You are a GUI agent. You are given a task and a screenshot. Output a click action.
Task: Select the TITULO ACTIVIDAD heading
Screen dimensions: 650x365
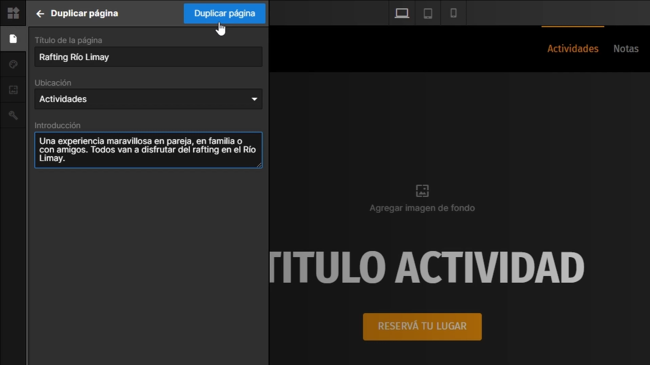(427, 268)
